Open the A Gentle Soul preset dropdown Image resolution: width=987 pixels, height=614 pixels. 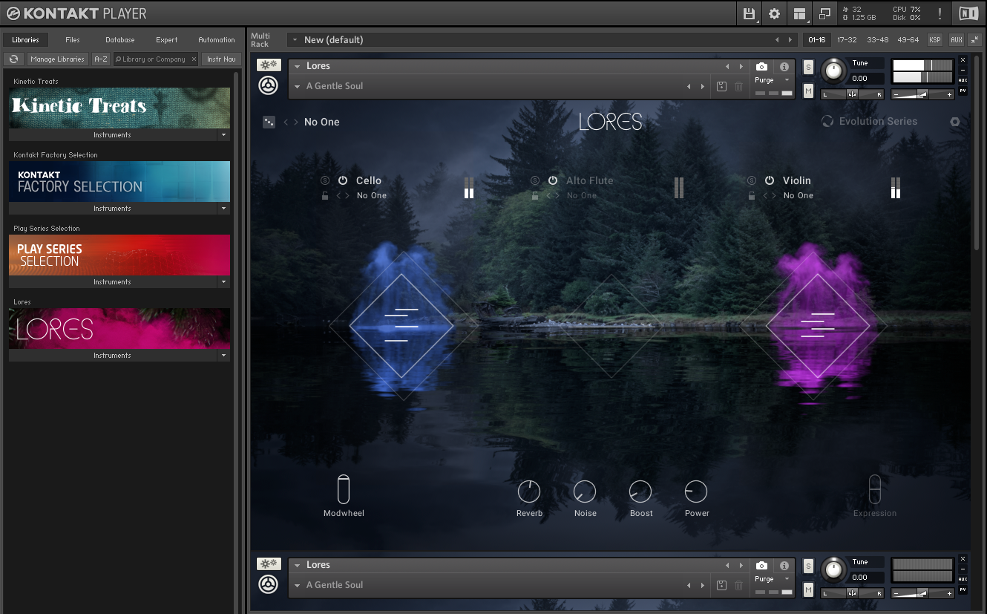pyautogui.click(x=298, y=87)
